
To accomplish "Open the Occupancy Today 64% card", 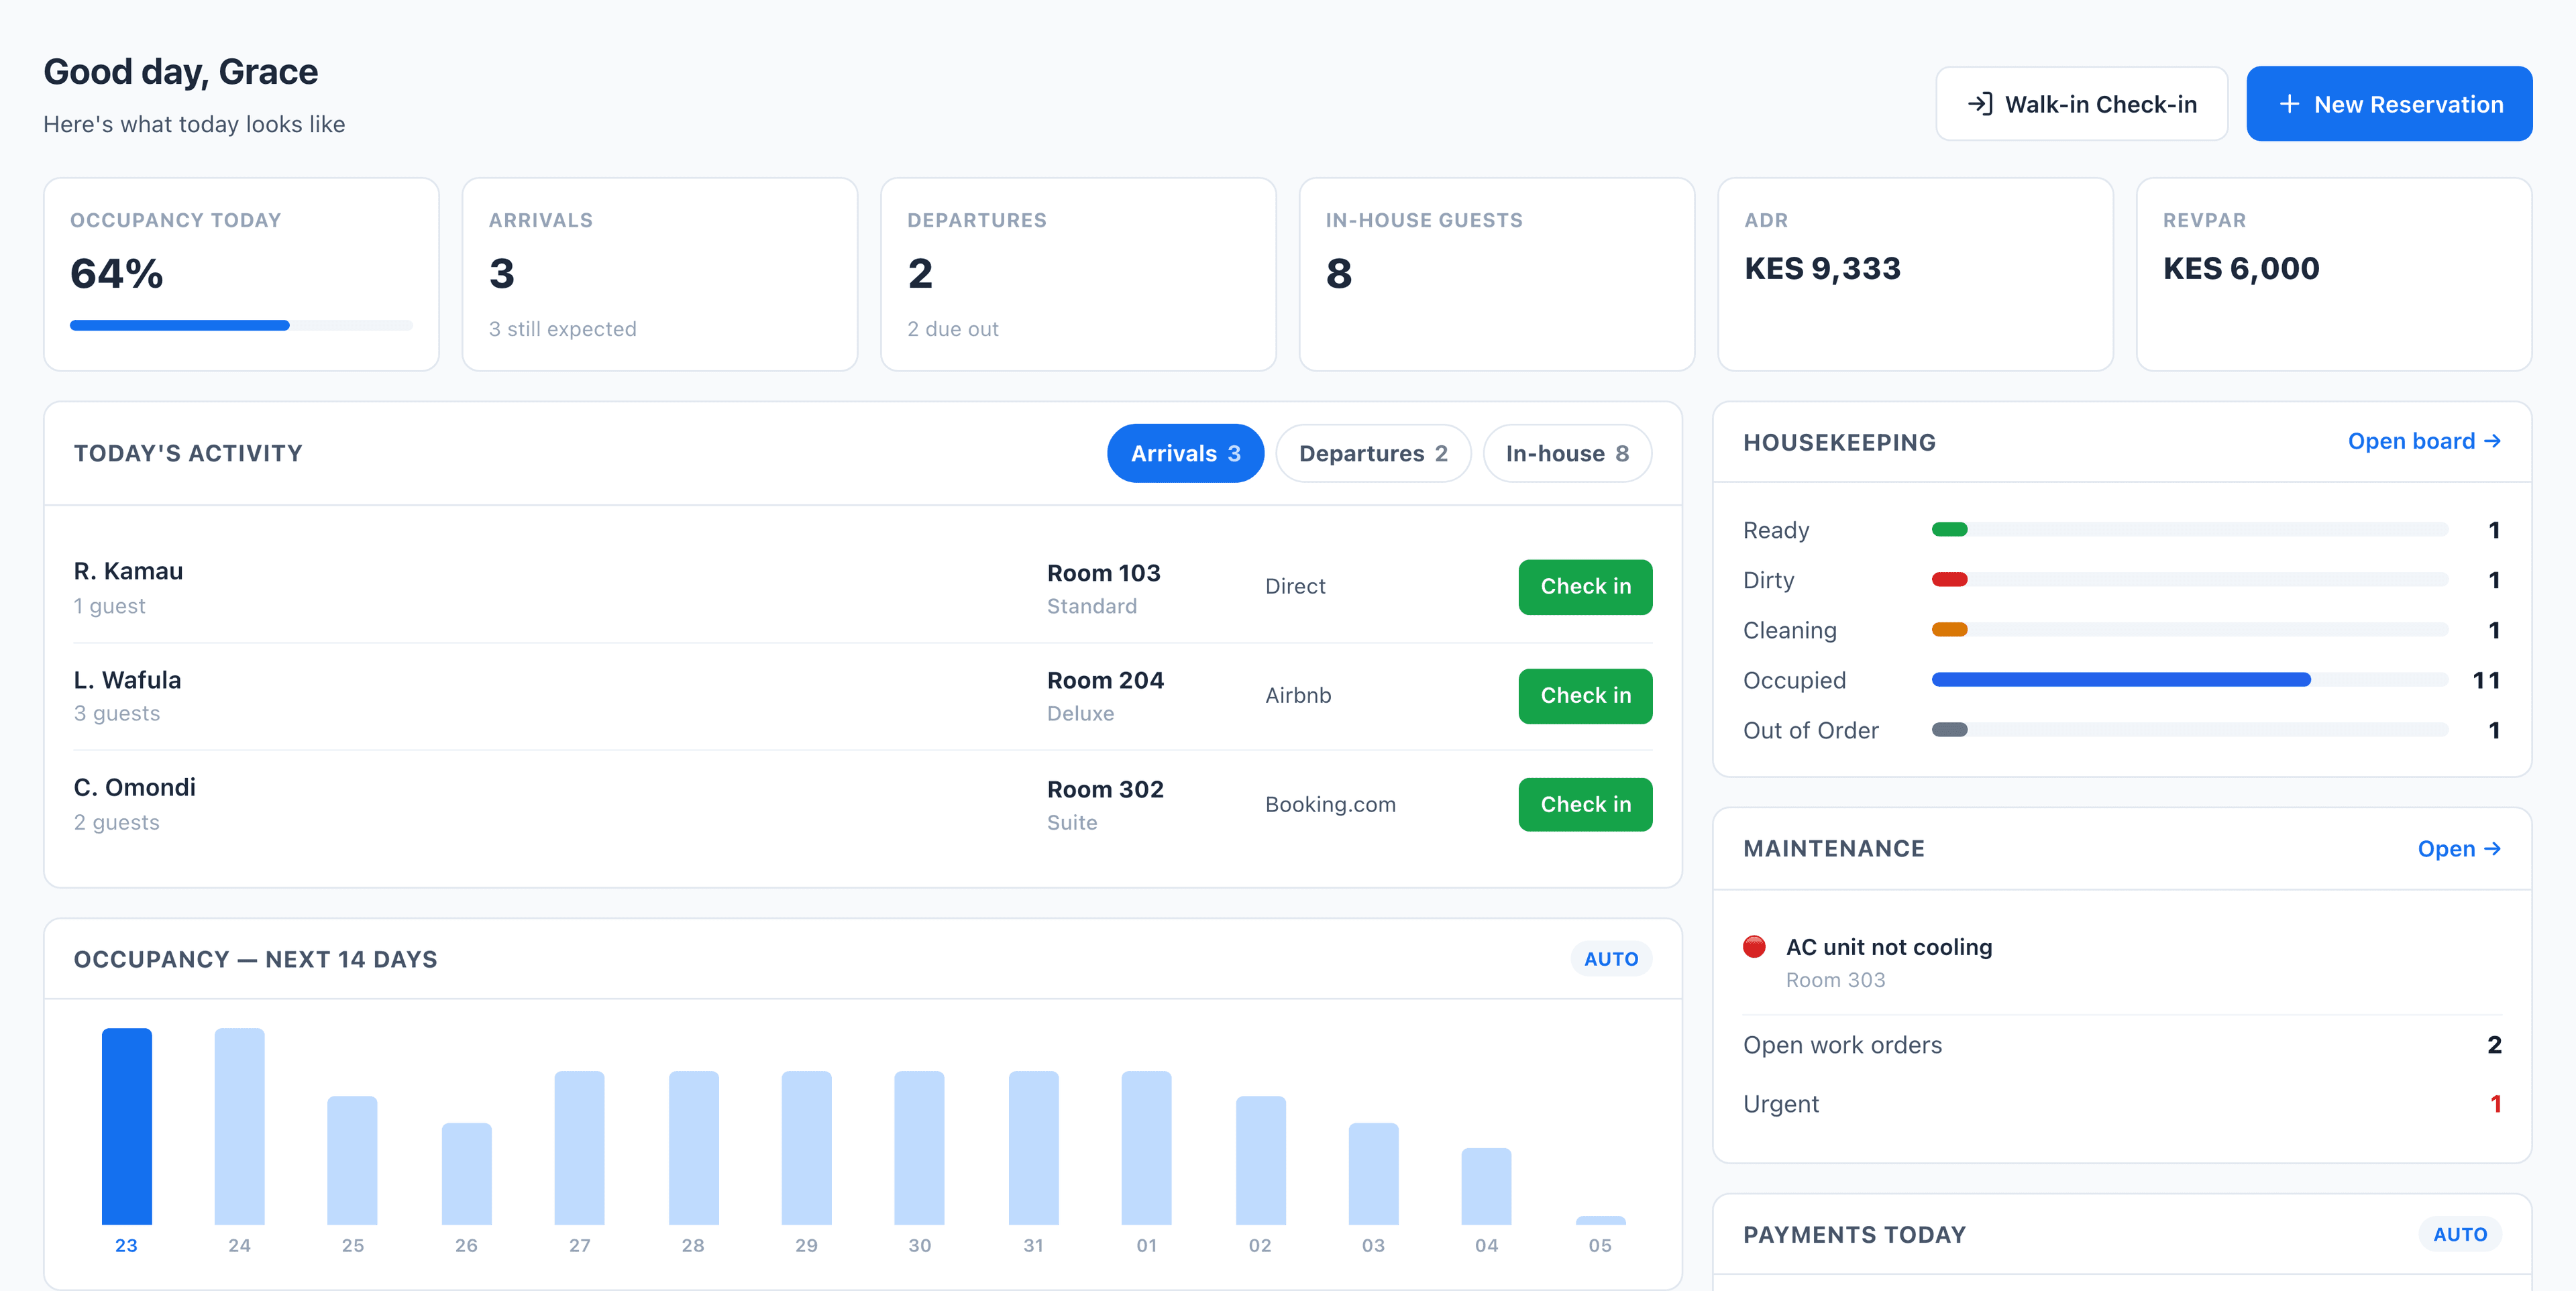I will [241, 274].
